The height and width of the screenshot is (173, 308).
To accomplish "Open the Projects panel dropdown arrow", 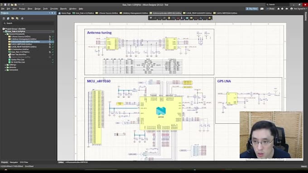I will [50, 13].
